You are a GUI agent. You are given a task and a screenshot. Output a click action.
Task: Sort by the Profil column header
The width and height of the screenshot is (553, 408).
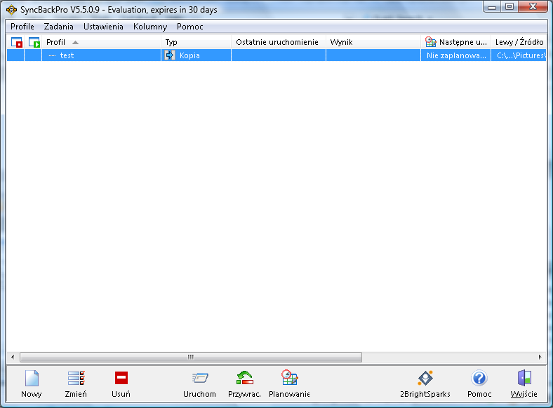click(102, 42)
